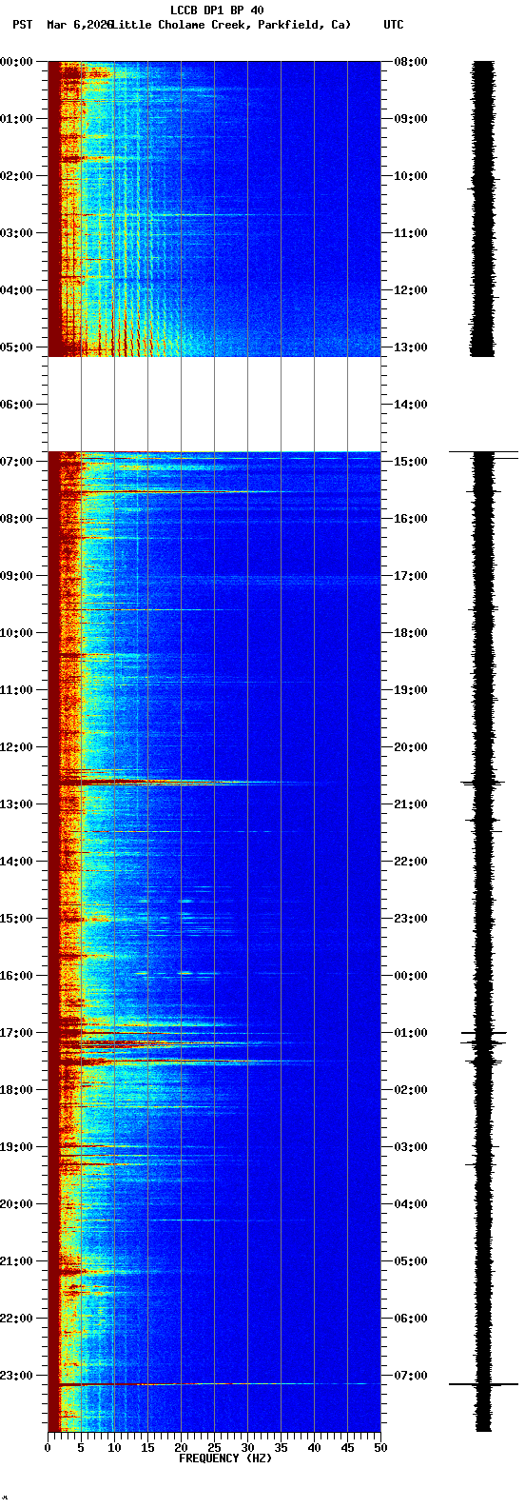Click the frequency axis tick label 20
525x1508 pixels.
pos(181,1448)
